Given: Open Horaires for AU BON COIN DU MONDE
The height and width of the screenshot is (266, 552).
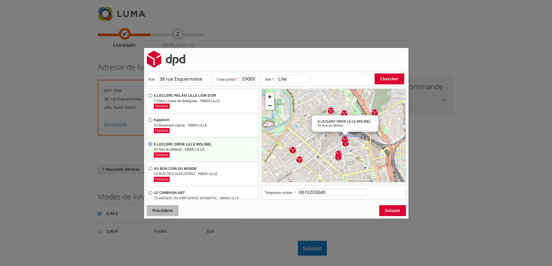Looking at the screenshot, I should click(161, 179).
